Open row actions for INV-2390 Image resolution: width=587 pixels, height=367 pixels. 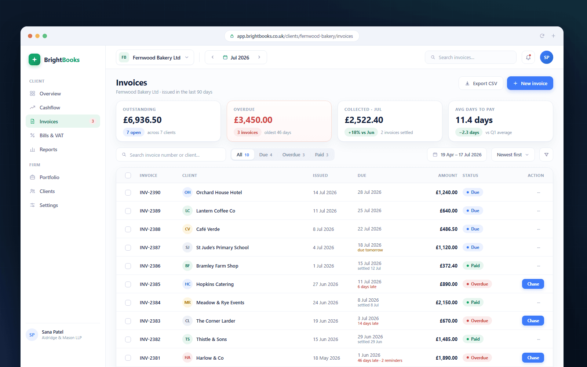coord(539,192)
